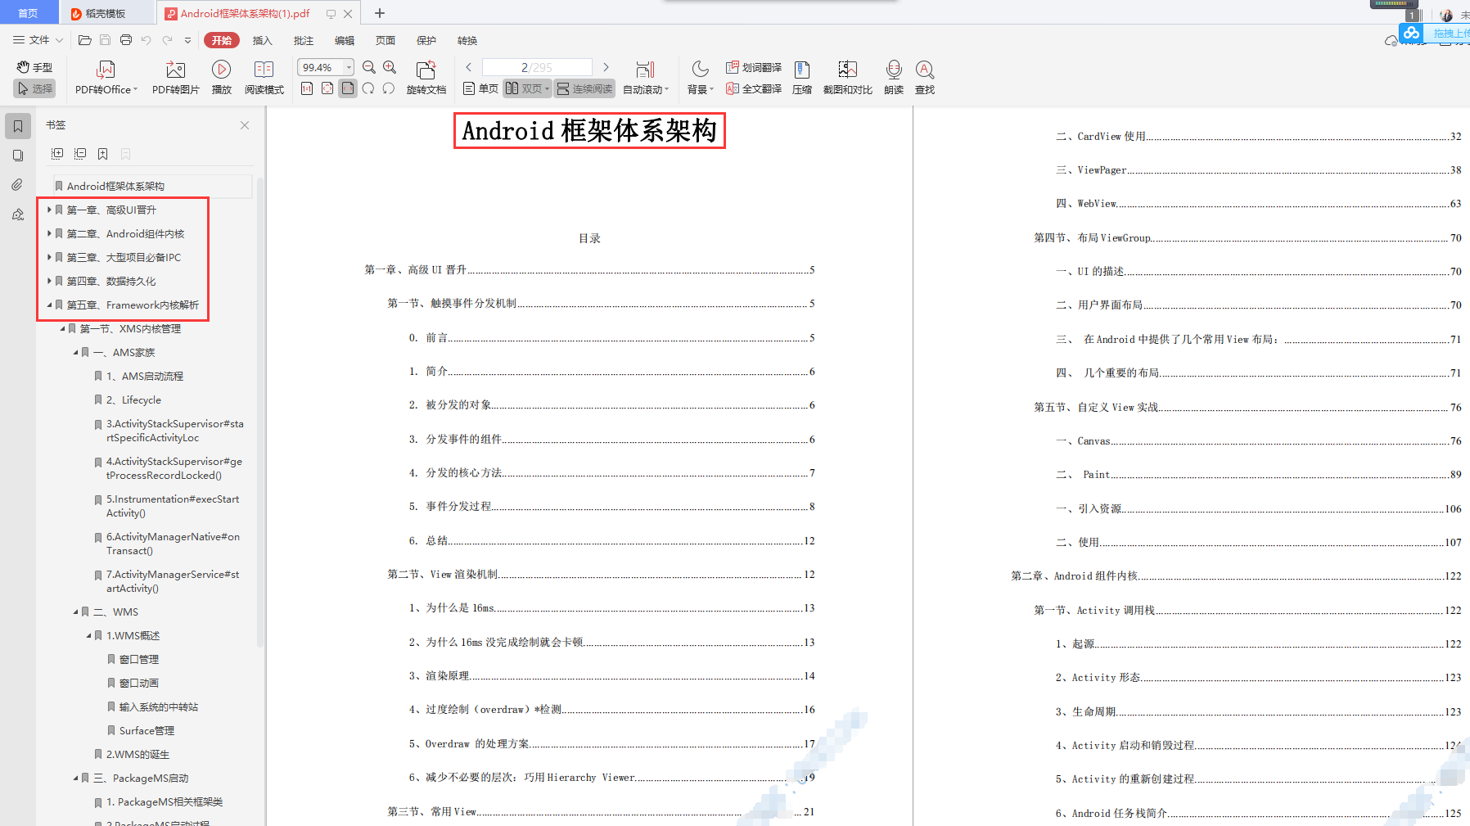This screenshot has height=826, width=1470.
Task: Toggle continuous reading (连续阅读)
Action: 584,88
